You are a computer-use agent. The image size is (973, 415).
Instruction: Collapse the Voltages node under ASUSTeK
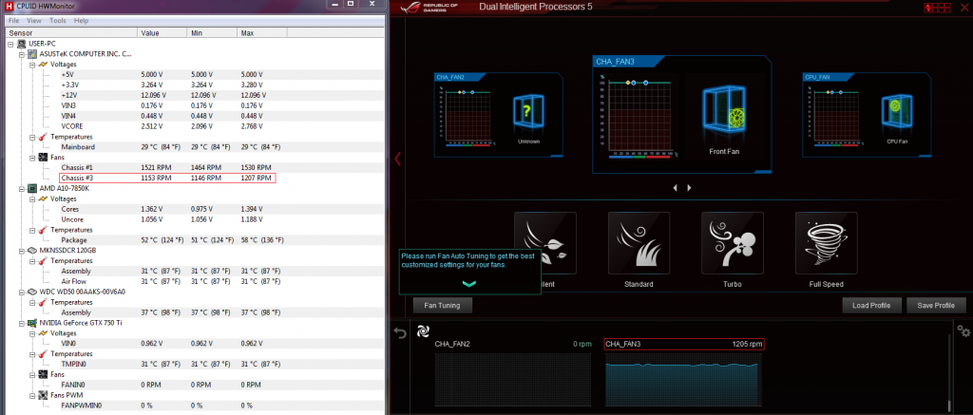[31, 64]
